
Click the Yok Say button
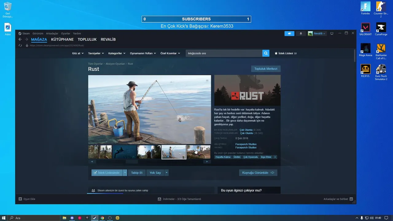[155, 173]
